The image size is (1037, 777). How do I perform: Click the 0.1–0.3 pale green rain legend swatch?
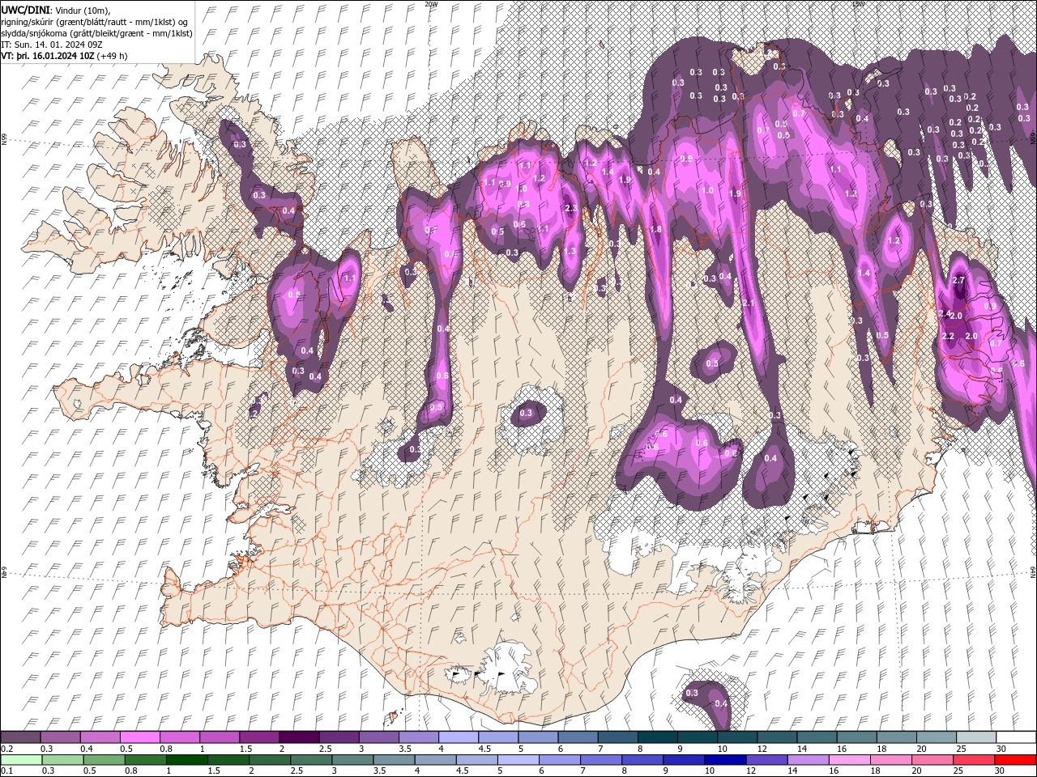click(x=20, y=759)
